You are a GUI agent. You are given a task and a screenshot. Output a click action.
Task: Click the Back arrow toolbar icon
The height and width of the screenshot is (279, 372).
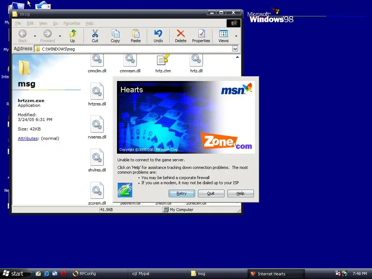tap(23, 34)
